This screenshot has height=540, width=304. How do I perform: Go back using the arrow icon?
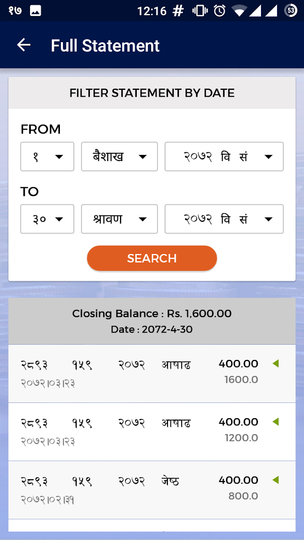tap(23, 45)
